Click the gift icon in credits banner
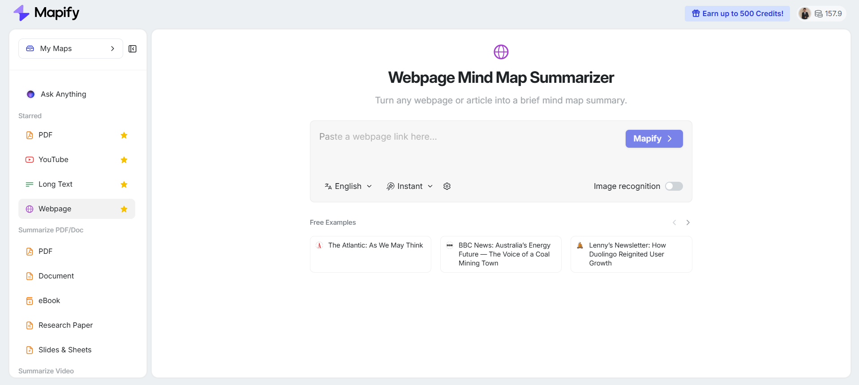The height and width of the screenshot is (385, 859). click(x=696, y=13)
